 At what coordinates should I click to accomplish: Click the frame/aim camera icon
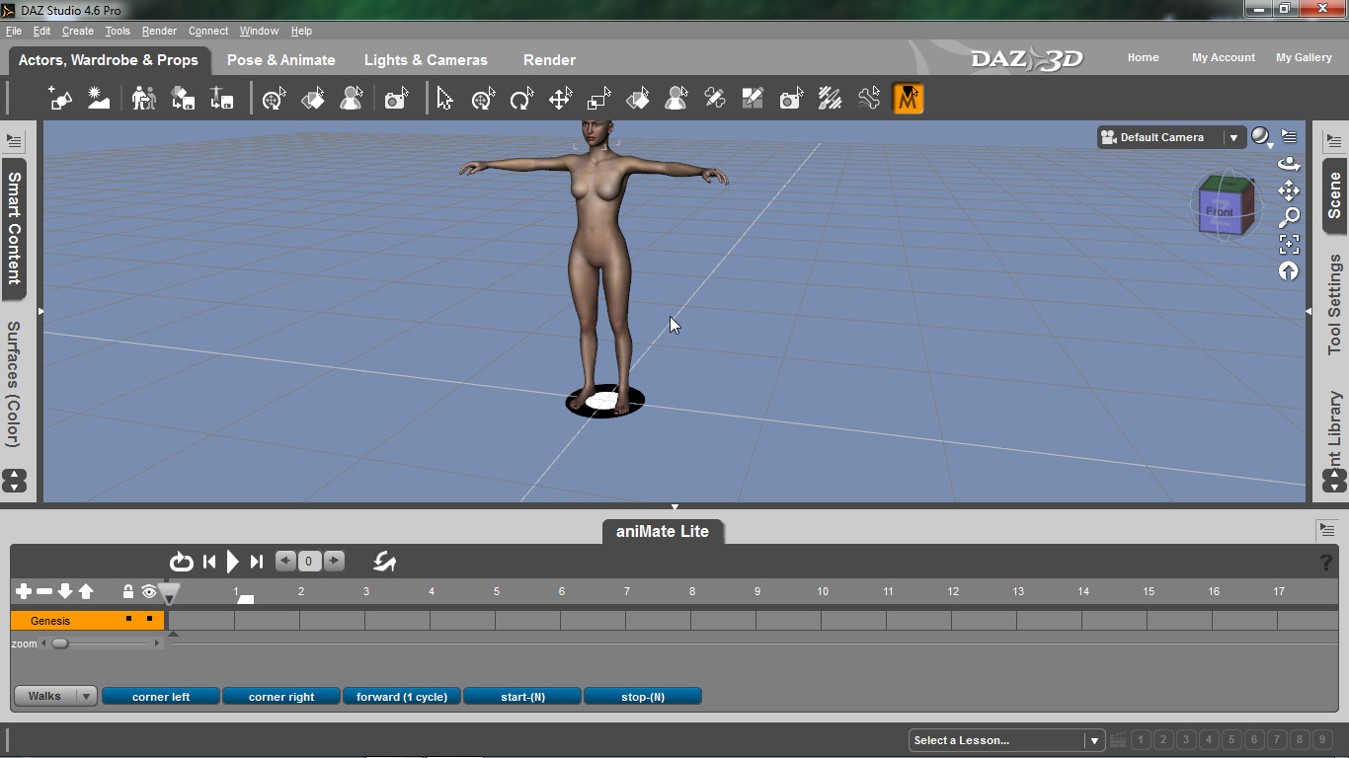coord(1289,244)
